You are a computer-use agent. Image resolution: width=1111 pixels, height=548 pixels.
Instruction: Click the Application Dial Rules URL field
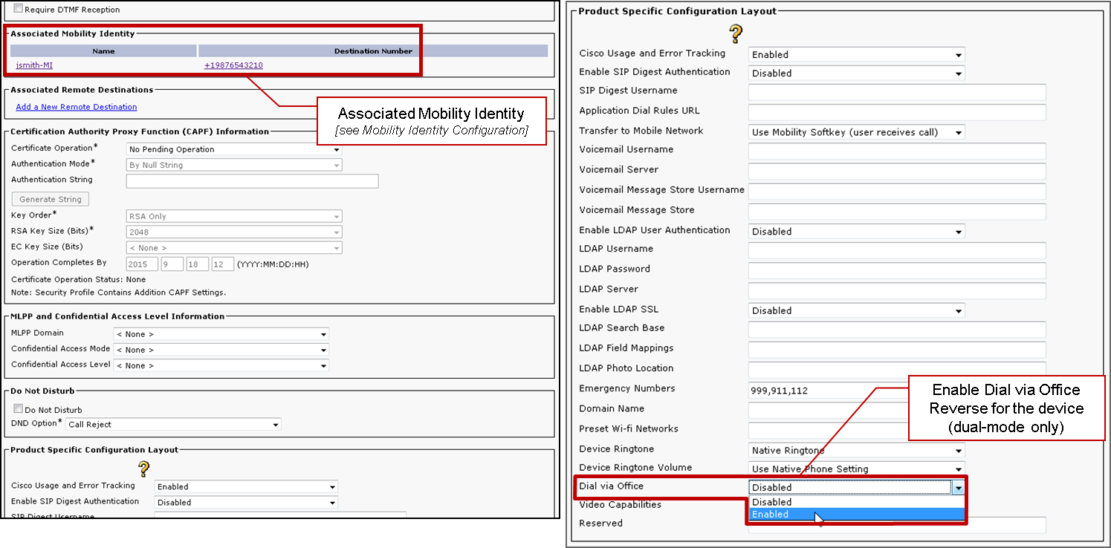(898, 112)
